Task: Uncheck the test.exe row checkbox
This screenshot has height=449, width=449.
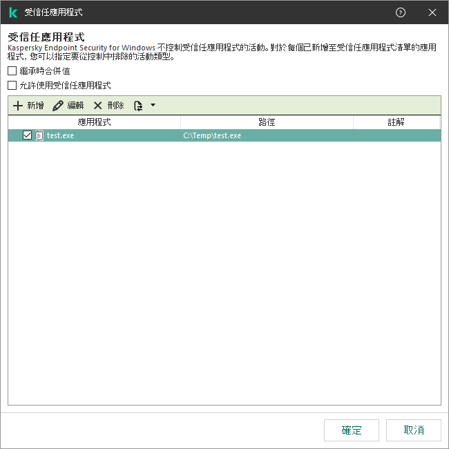Action: (27, 135)
